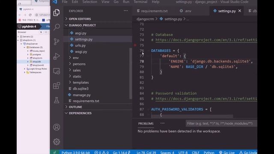274x154 pixels.
Task: Open the Terminal menu
Action: [x=140, y=2]
